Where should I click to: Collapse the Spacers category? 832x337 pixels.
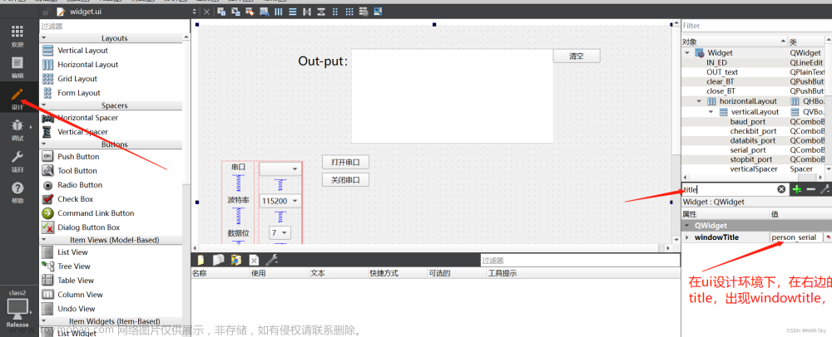click(43, 105)
